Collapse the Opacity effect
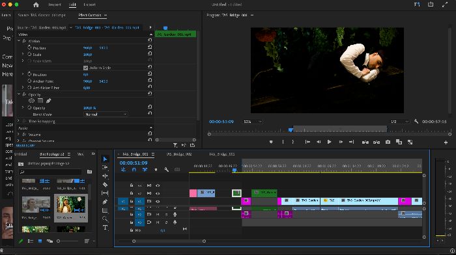The height and width of the screenshot is (255, 456). pos(19,94)
